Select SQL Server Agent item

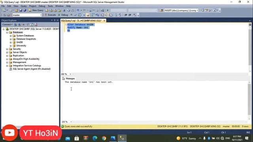click(x=32, y=69)
